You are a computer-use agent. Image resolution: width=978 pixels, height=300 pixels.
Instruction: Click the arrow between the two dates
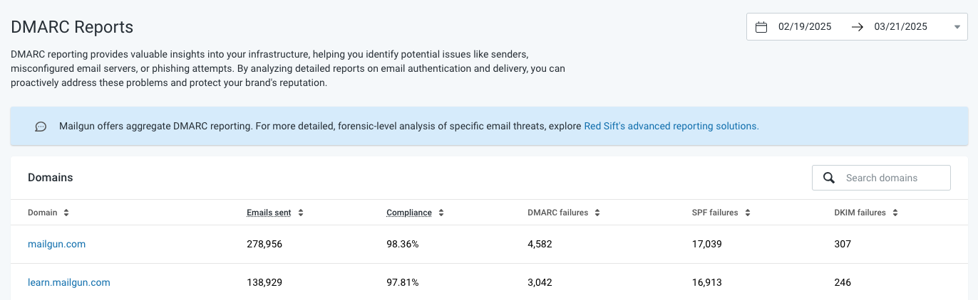(858, 27)
